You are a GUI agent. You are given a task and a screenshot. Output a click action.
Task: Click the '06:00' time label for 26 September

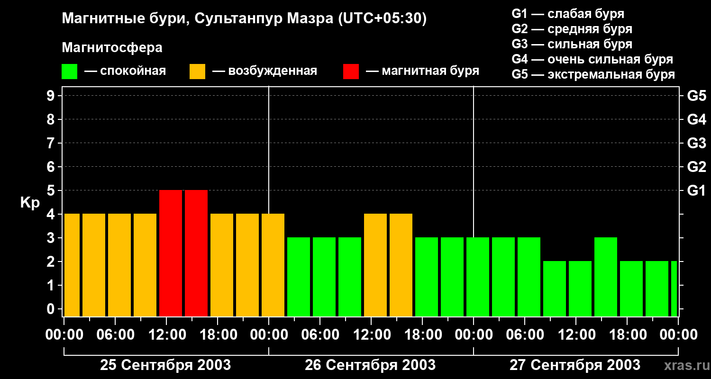pos(320,335)
